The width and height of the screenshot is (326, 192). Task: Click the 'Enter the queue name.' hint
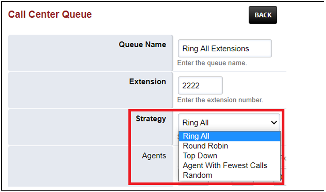tap(212, 63)
